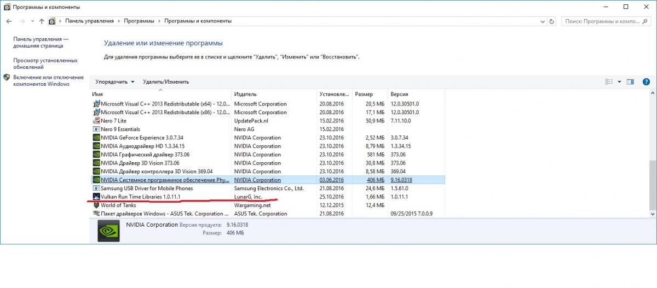Click the Удалить/Изменить button
The width and height of the screenshot is (657, 288).
165,81
